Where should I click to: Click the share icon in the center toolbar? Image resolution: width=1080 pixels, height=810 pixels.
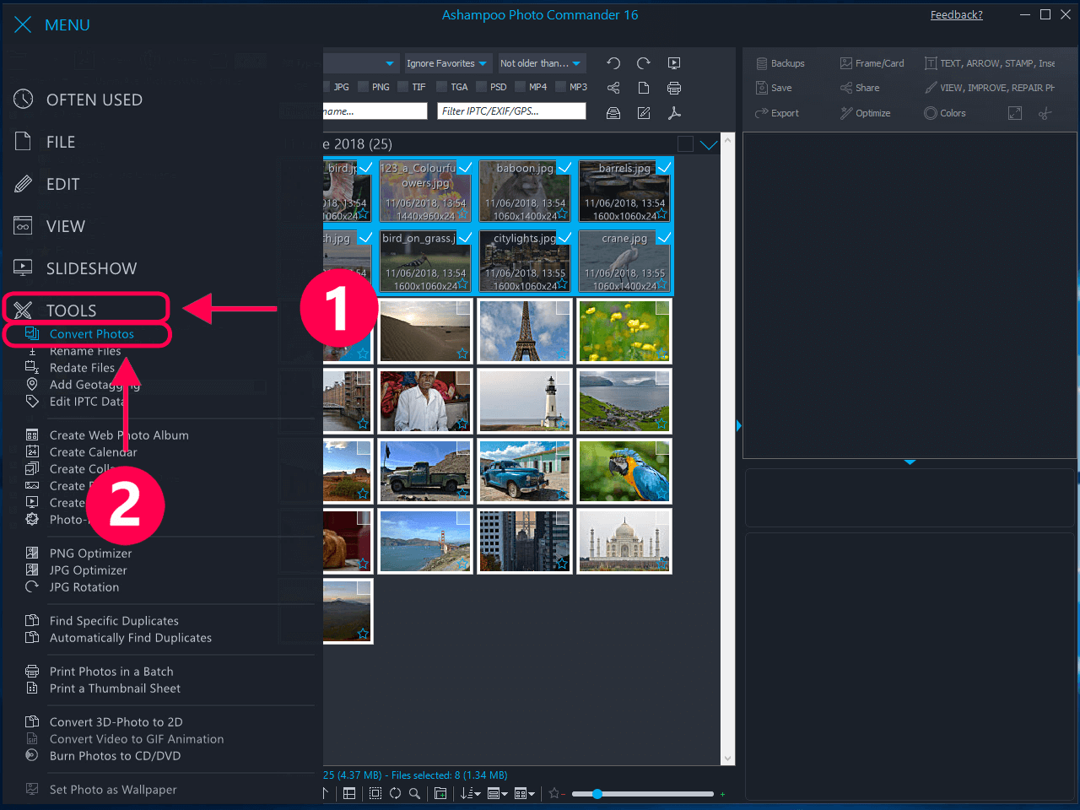[x=613, y=88]
